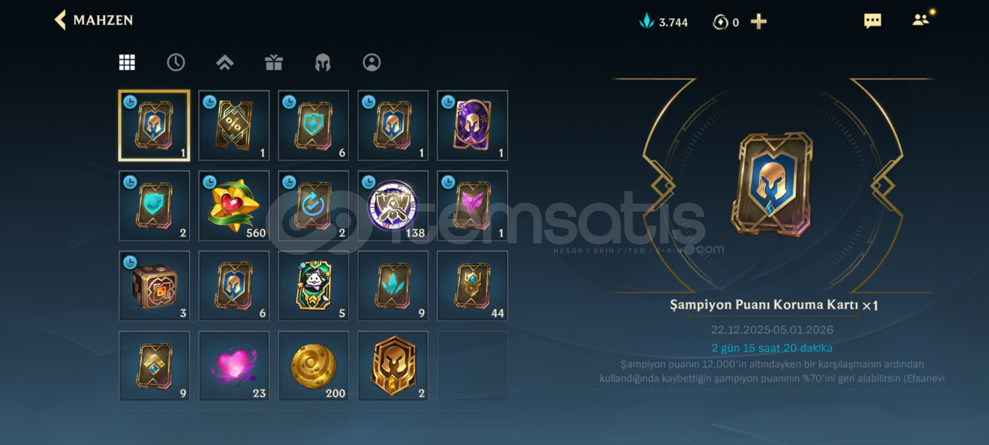Select the percent discount ticket item
The height and width of the screenshot is (445, 989).
tap(234, 126)
